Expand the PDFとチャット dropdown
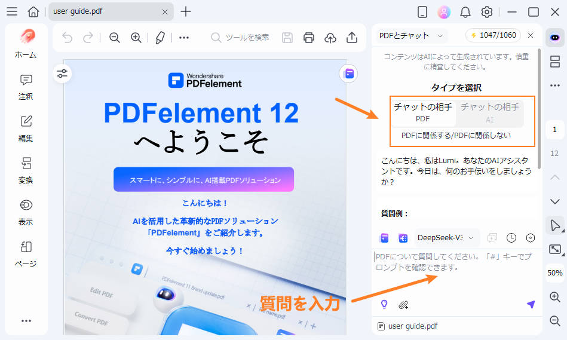Viewport: 567px width, 340px height. click(x=411, y=35)
